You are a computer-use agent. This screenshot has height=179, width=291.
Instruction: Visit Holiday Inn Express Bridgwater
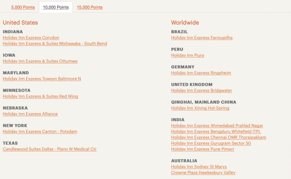coord(202,91)
